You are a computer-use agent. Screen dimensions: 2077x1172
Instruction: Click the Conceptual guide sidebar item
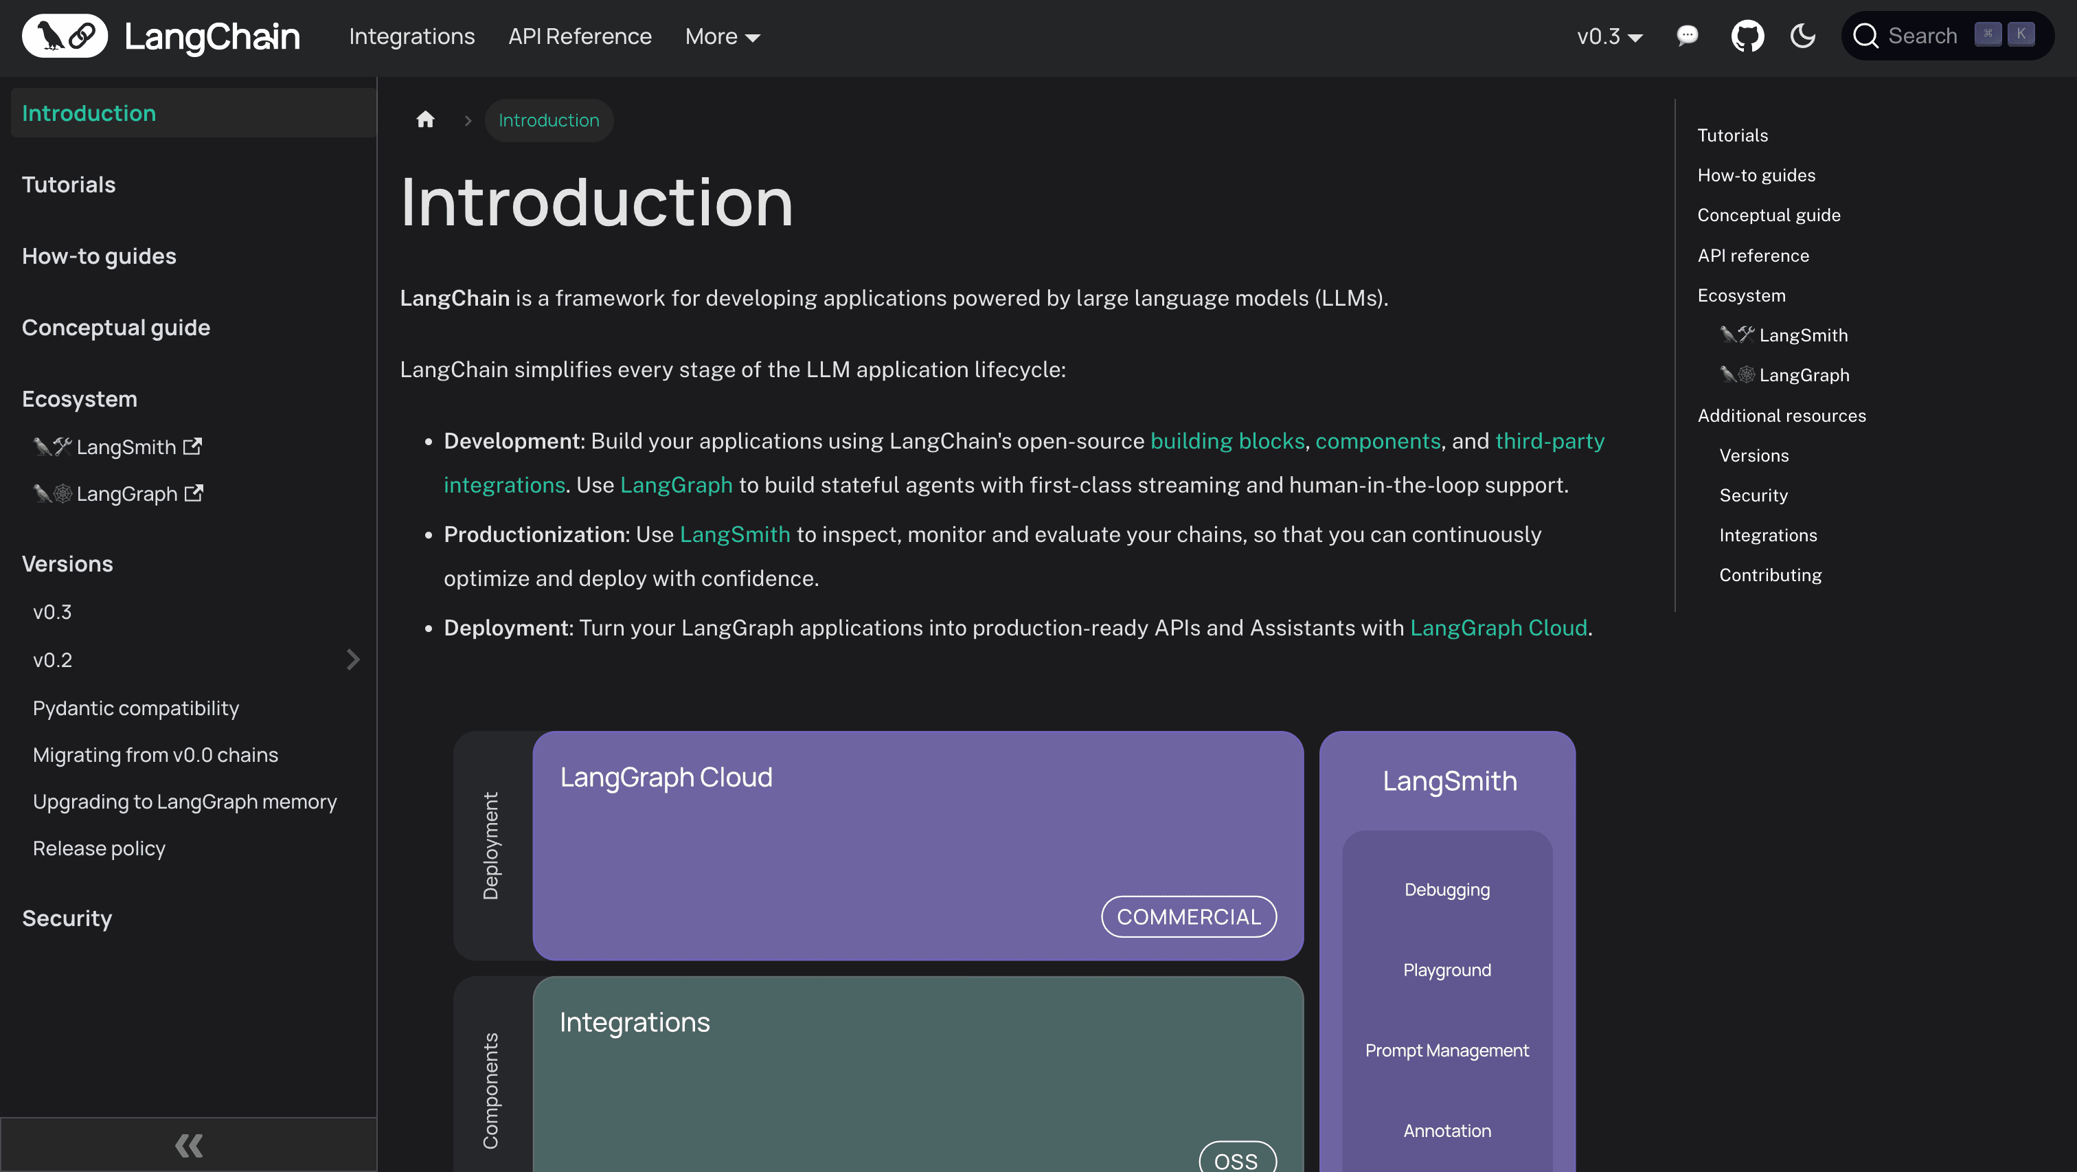pos(115,327)
